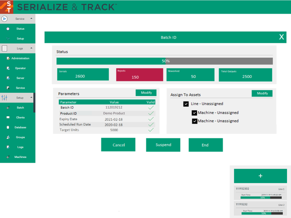Collapse the Service section arrow

[31, 19]
